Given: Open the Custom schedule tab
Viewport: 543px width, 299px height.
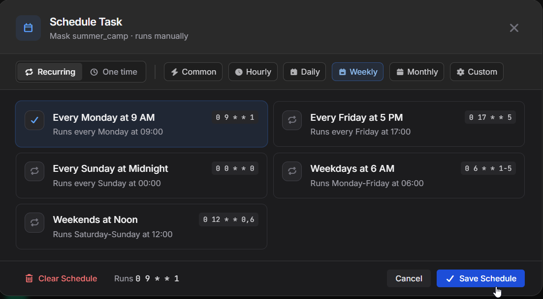Looking at the screenshot, I should point(477,72).
